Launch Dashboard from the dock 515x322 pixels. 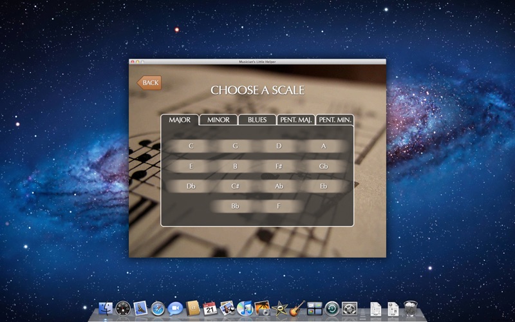coord(123,309)
